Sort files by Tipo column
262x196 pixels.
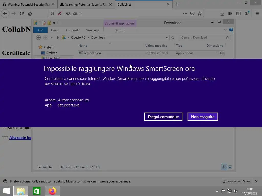[179, 45]
